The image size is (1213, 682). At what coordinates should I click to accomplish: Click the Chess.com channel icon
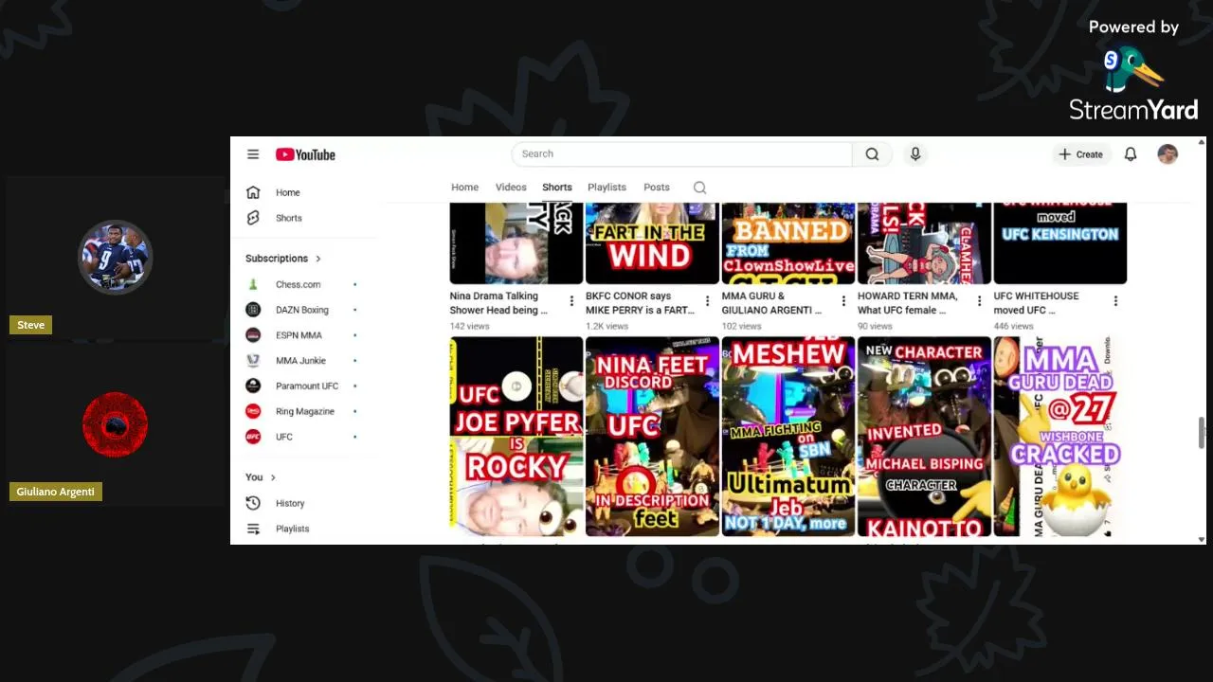(x=253, y=284)
